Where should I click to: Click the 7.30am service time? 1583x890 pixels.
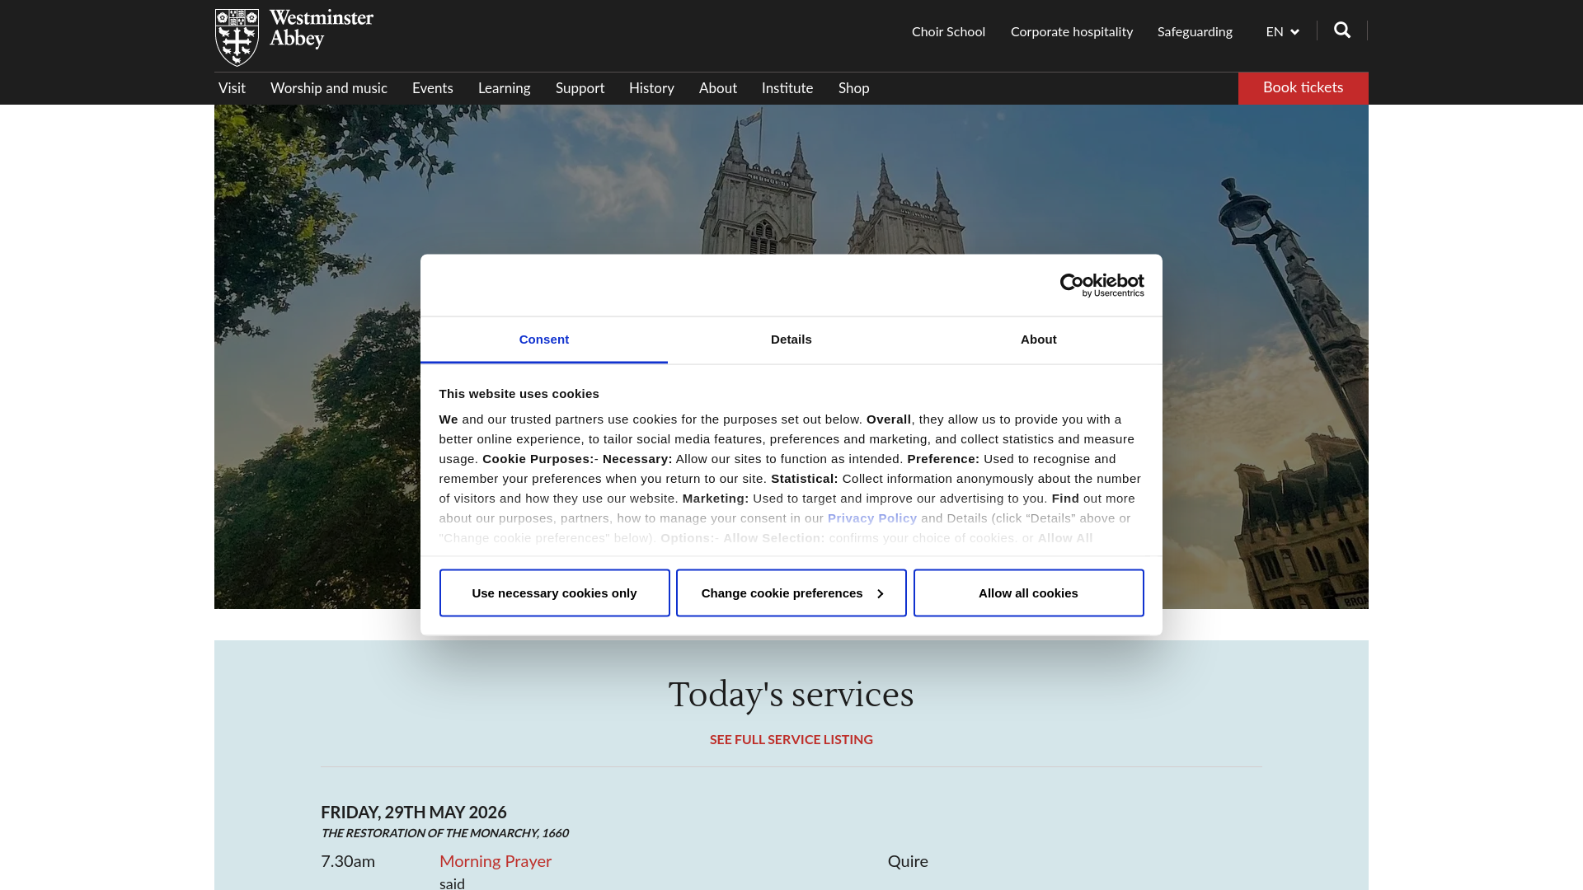(348, 861)
